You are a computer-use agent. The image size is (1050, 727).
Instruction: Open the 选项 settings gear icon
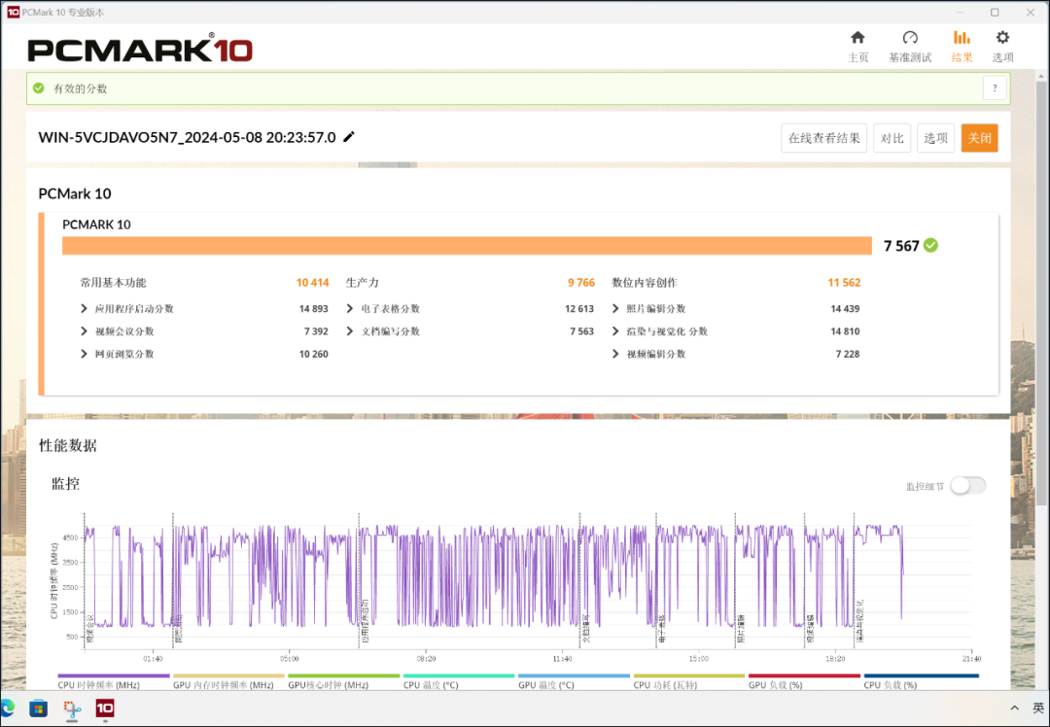[x=1002, y=38]
